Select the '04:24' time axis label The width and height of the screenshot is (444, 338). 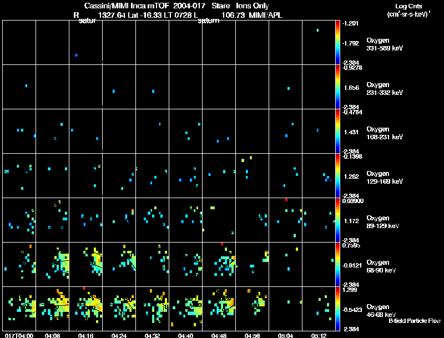click(119, 336)
